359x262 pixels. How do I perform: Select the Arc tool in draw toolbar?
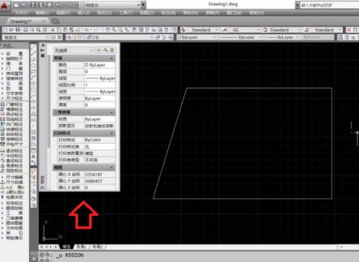click(34, 77)
